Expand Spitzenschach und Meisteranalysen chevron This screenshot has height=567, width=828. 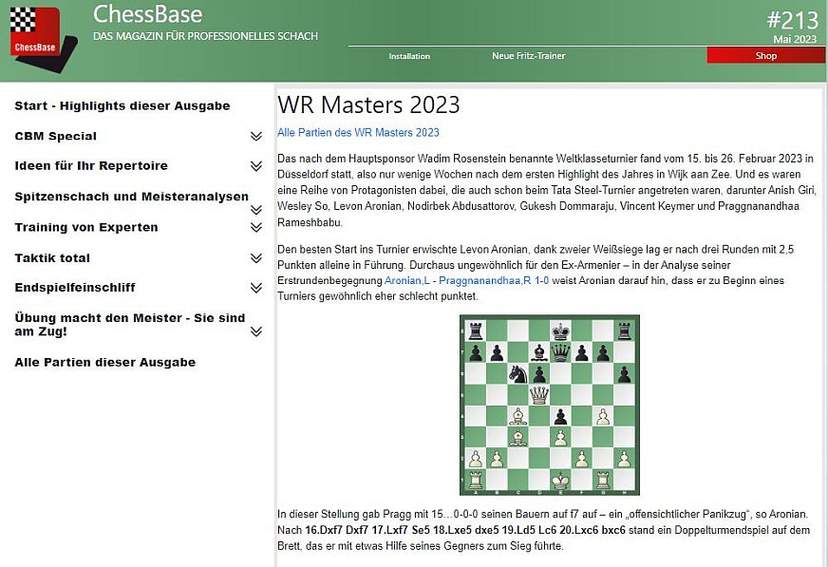255,199
